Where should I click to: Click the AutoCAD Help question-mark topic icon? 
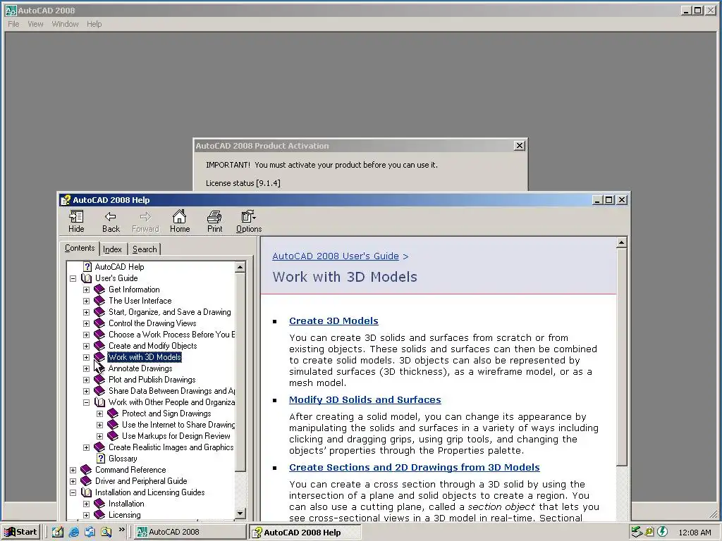87,267
